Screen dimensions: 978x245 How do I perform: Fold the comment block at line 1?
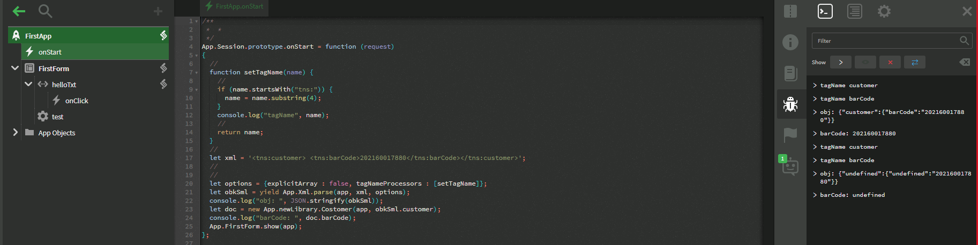click(197, 21)
